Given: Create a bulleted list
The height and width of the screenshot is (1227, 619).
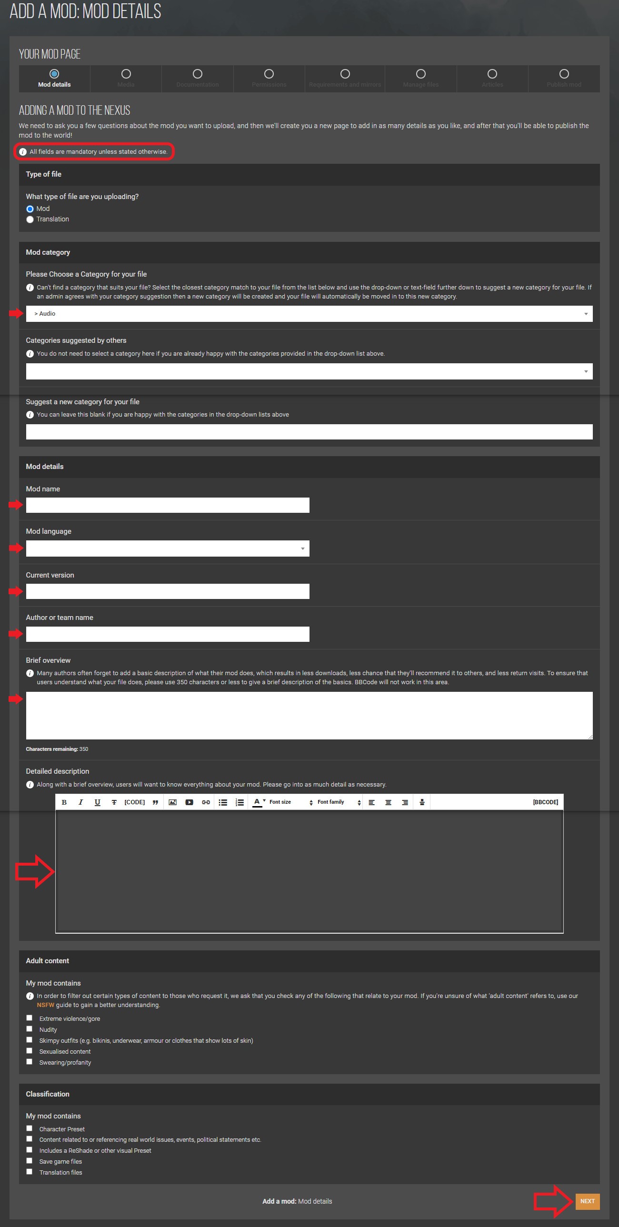Looking at the screenshot, I should click(223, 802).
